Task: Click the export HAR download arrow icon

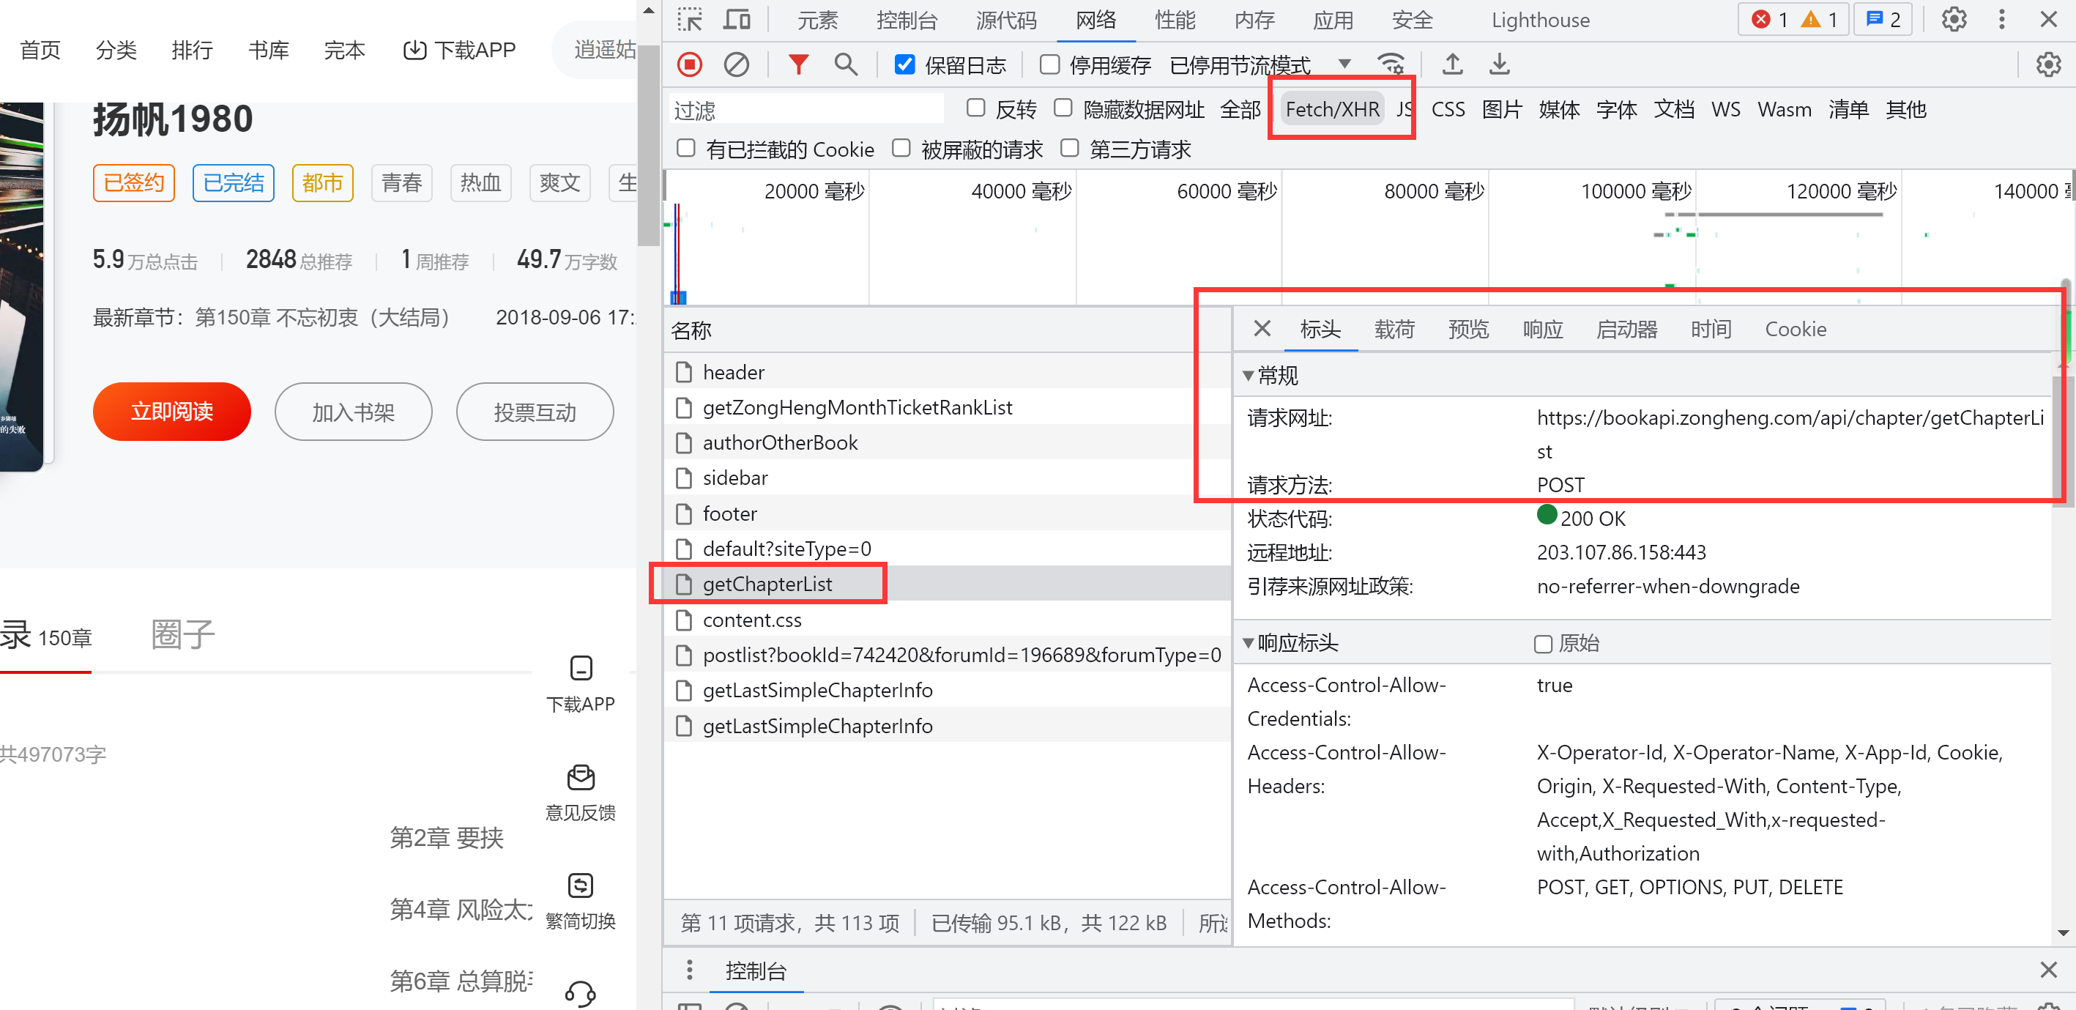Action: [1499, 64]
